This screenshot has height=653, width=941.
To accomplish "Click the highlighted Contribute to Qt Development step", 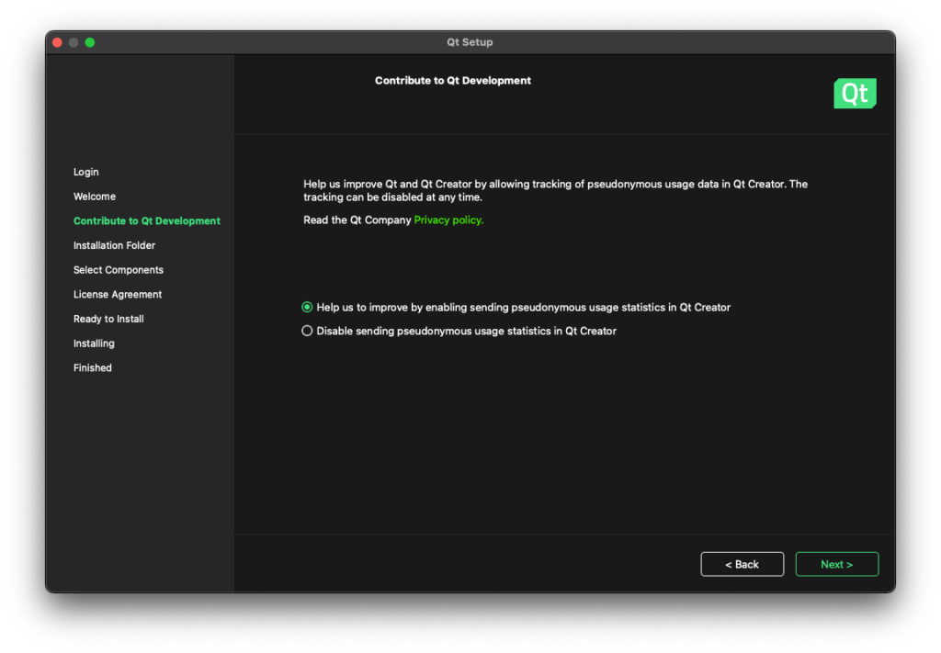I will (x=147, y=221).
